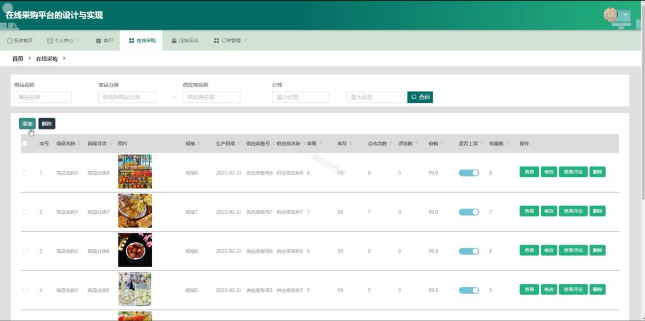
Task: Open the product image for 商品名称8
Action: (x=135, y=172)
